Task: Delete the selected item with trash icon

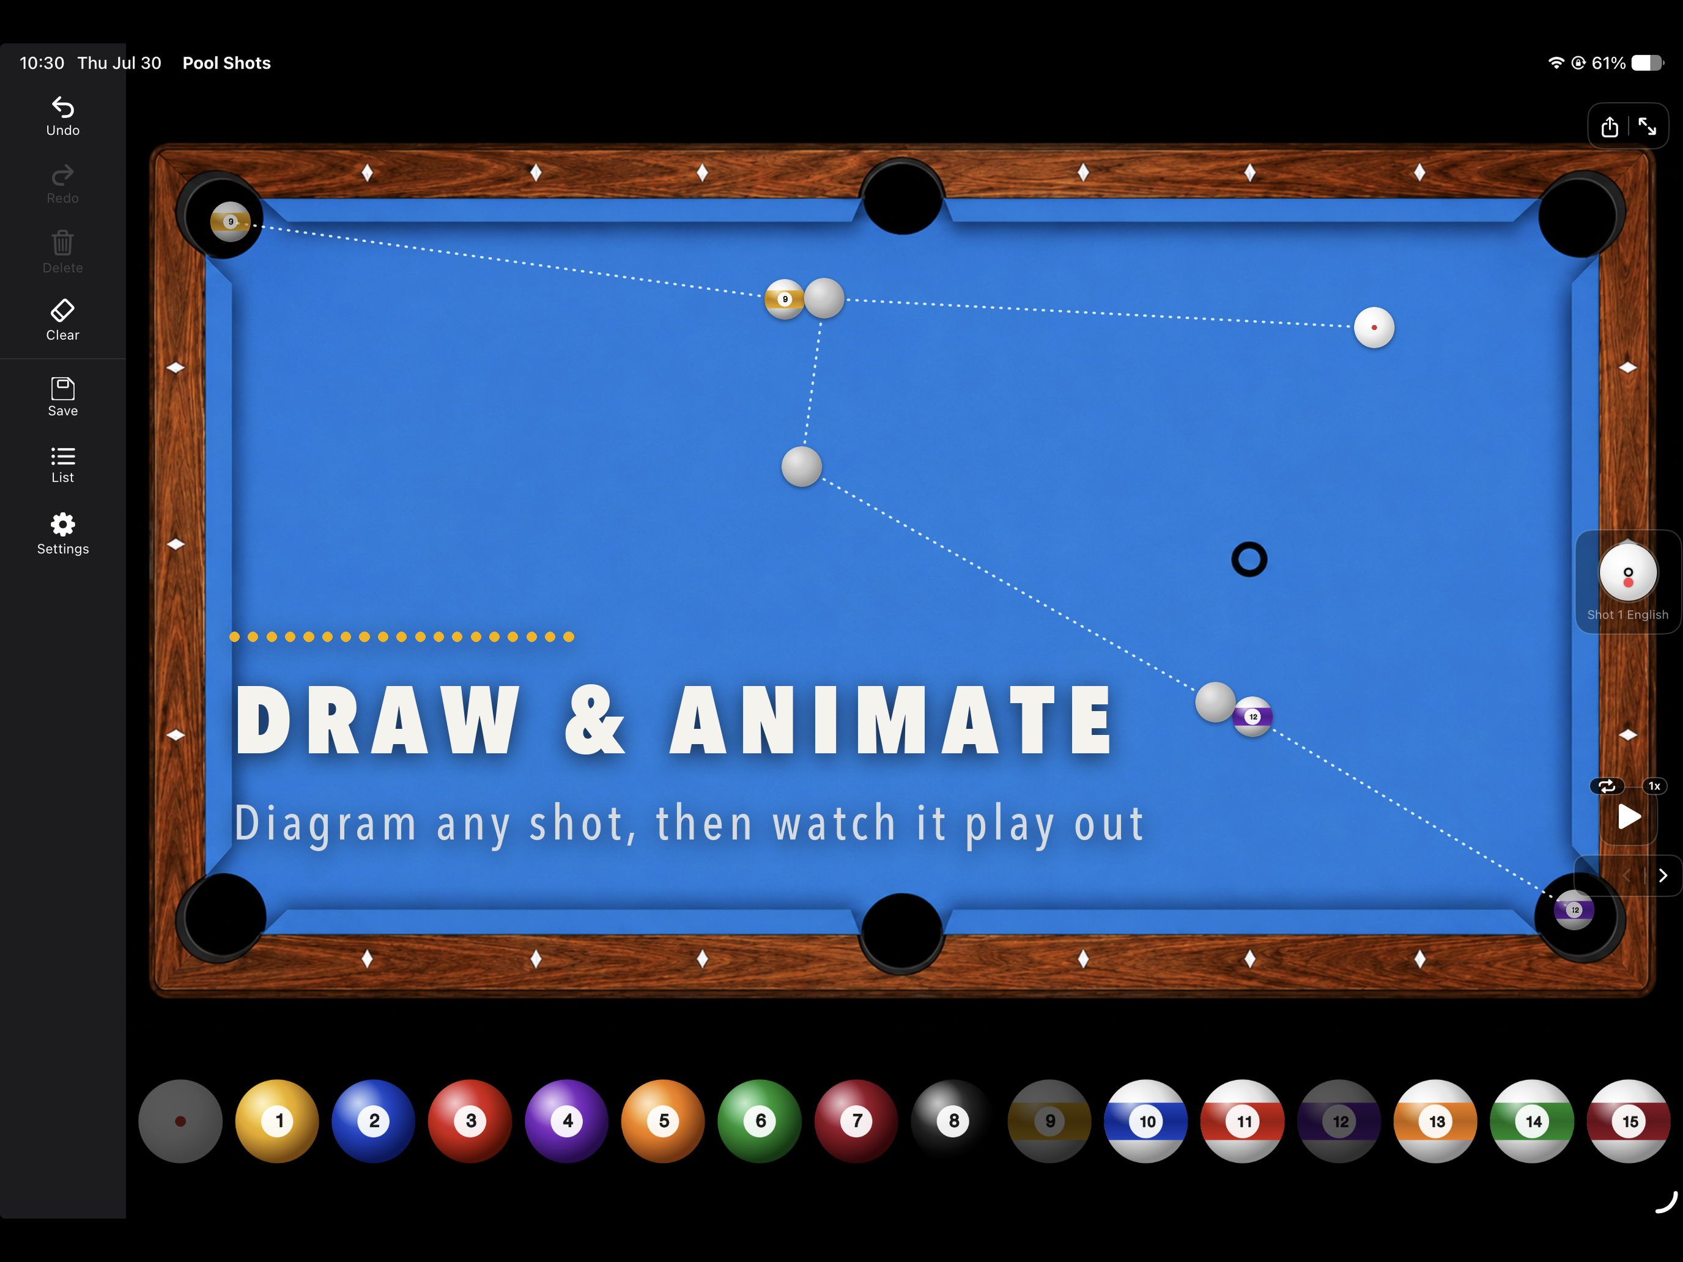Action: (x=62, y=252)
